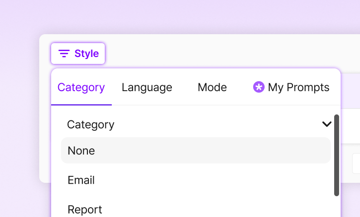This screenshot has width=360, height=217.
Task: Collapse the Category list using the chevron arrow
Action: click(326, 124)
